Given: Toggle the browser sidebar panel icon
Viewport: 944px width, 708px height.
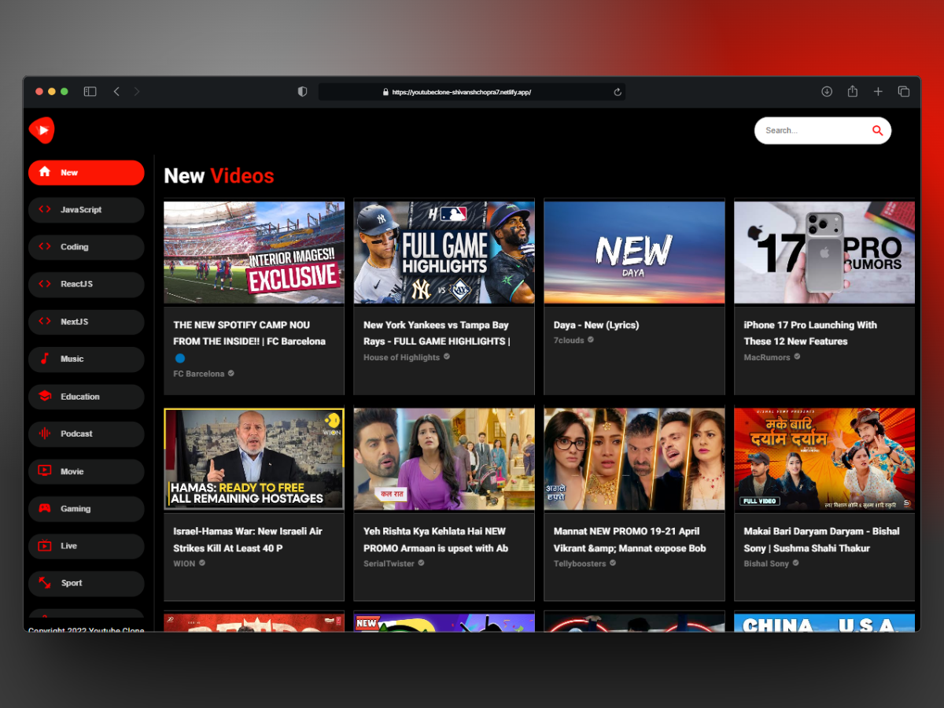Looking at the screenshot, I should (90, 91).
